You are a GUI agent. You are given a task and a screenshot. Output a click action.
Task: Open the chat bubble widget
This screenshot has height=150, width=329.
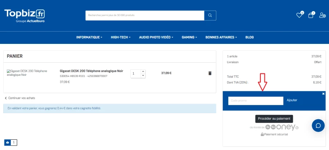pos(318,125)
